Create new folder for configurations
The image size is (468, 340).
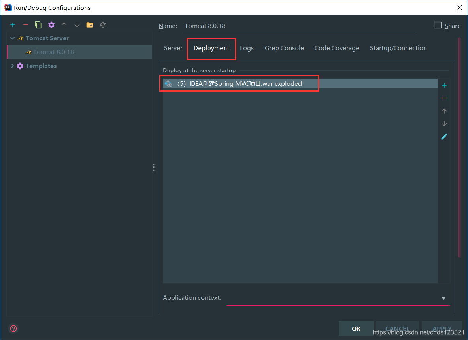coord(90,25)
